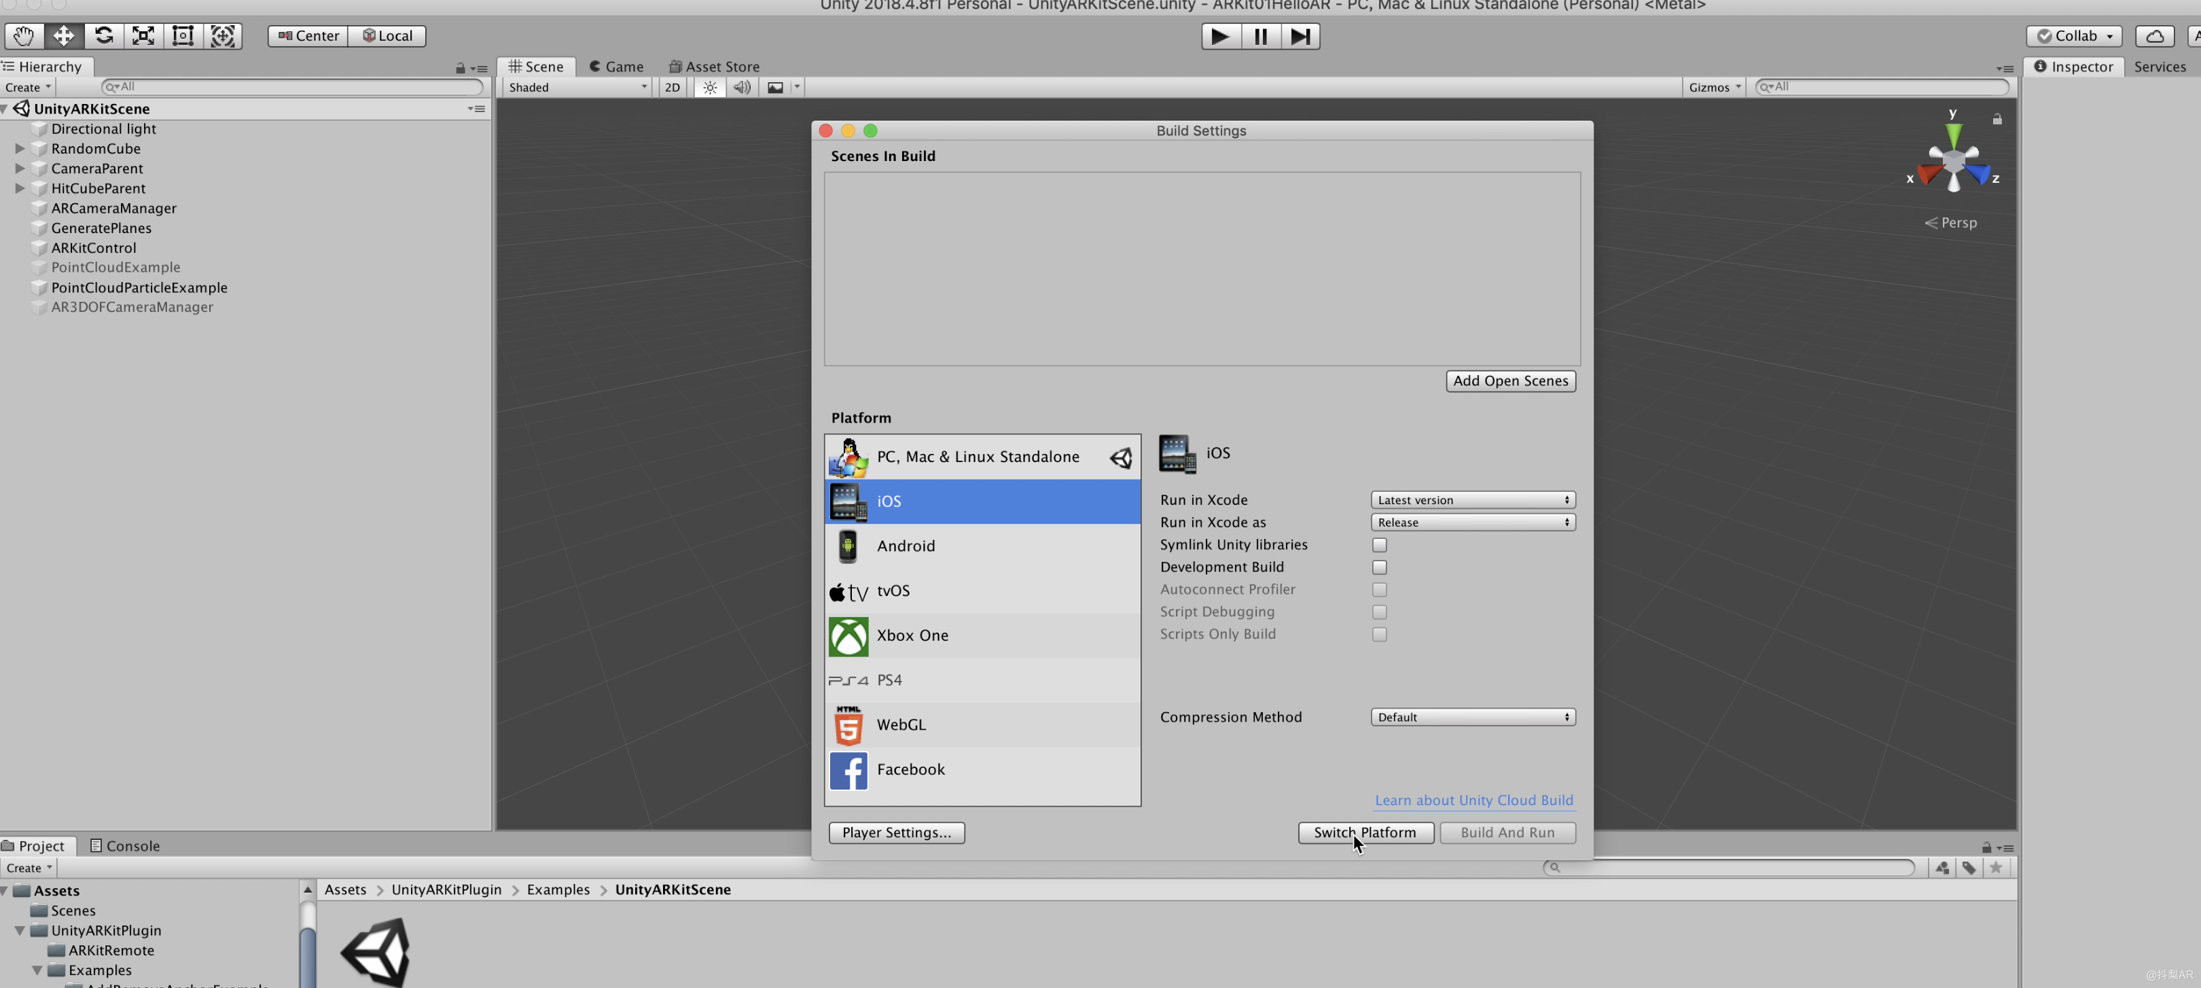Screen dimensions: 2201x988
Task: Expand HitCubeParent in Hierarchy
Action: pyautogui.click(x=20, y=188)
